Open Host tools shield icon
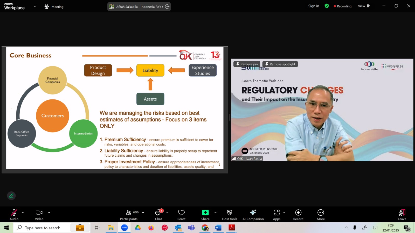Image resolution: width=415 pixels, height=233 pixels. [x=230, y=213]
